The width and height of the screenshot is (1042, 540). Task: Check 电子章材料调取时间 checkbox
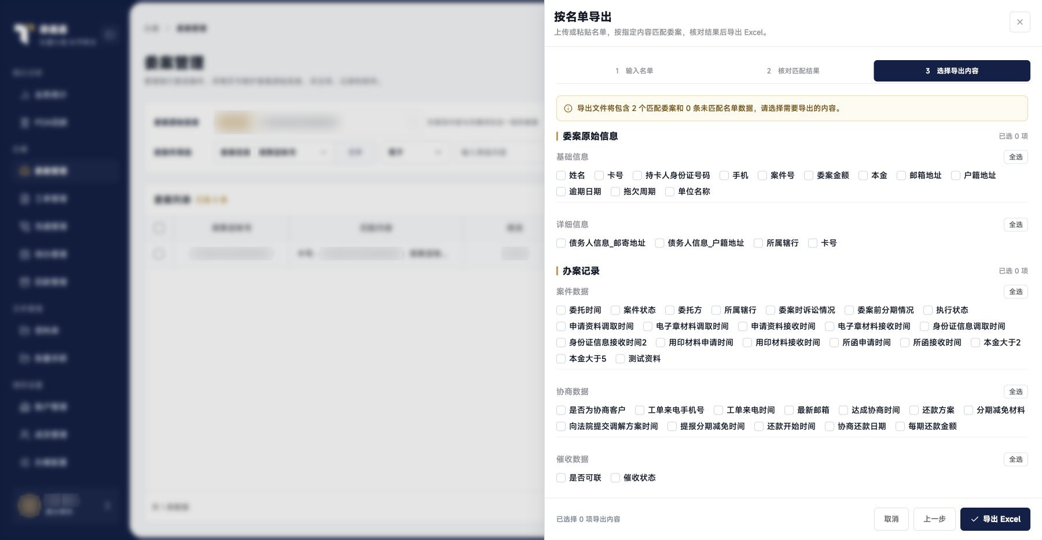tap(648, 326)
